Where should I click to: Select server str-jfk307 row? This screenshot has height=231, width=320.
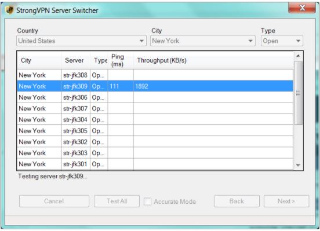155,108
